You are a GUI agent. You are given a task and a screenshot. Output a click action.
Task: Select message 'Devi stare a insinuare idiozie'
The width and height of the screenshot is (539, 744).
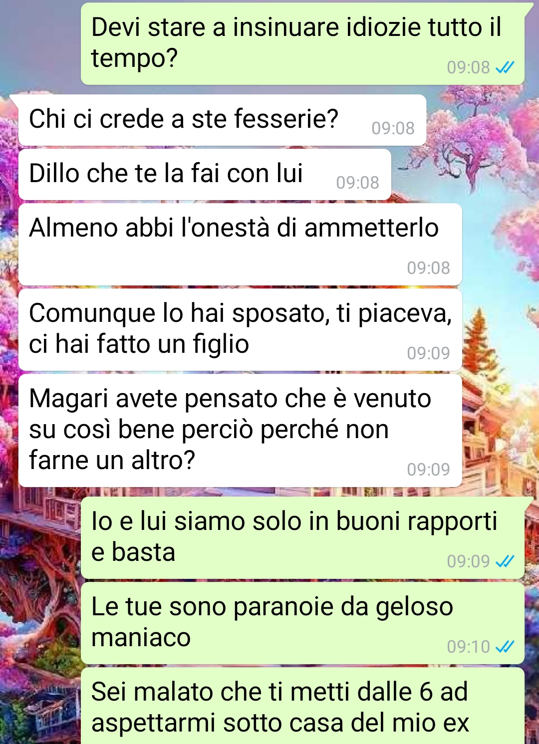click(x=302, y=44)
